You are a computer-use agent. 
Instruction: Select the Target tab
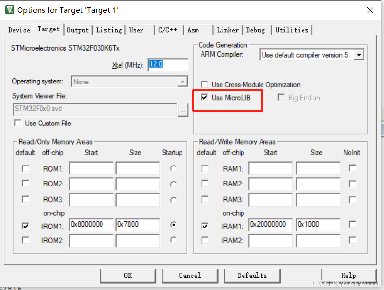pos(48,29)
